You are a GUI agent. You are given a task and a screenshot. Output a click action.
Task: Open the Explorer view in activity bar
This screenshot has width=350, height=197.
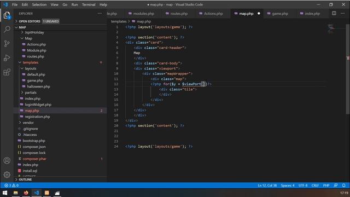pos(7,15)
